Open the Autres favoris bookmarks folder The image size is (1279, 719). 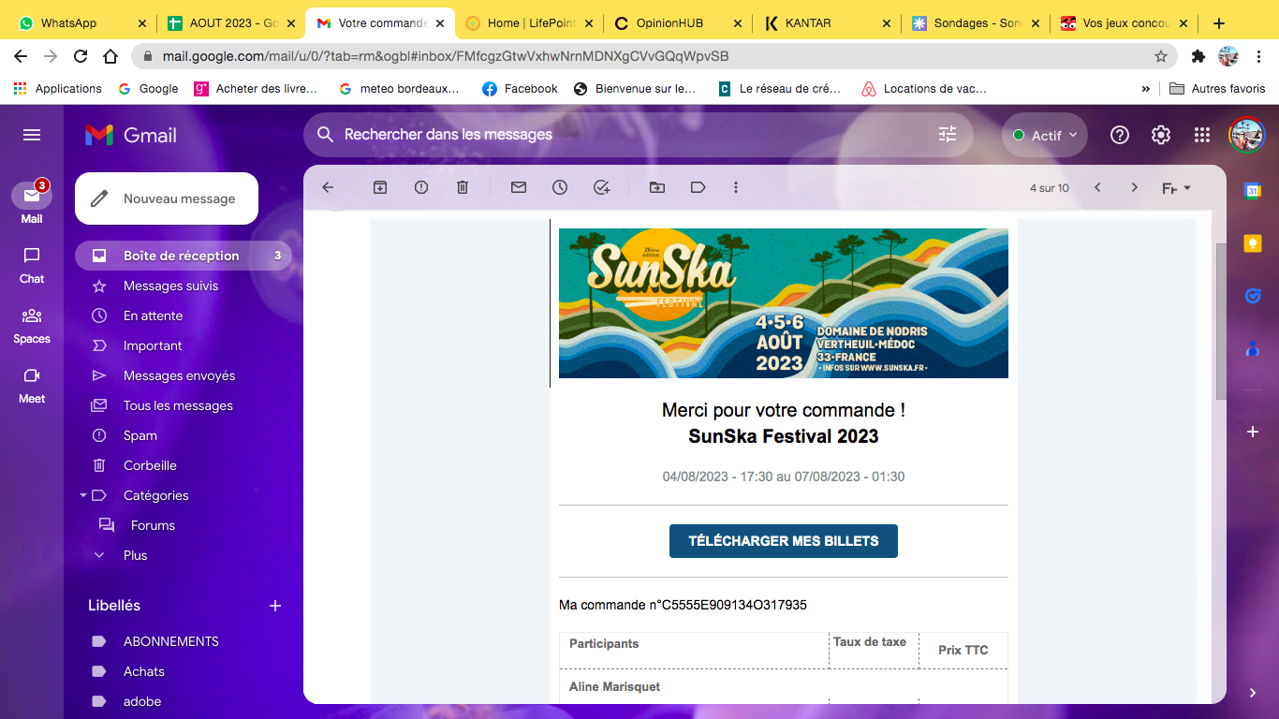coord(1217,89)
